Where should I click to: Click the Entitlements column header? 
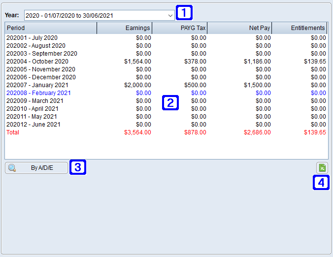coord(300,28)
